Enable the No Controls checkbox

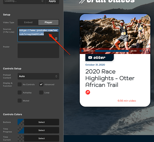(x=19, y=84)
